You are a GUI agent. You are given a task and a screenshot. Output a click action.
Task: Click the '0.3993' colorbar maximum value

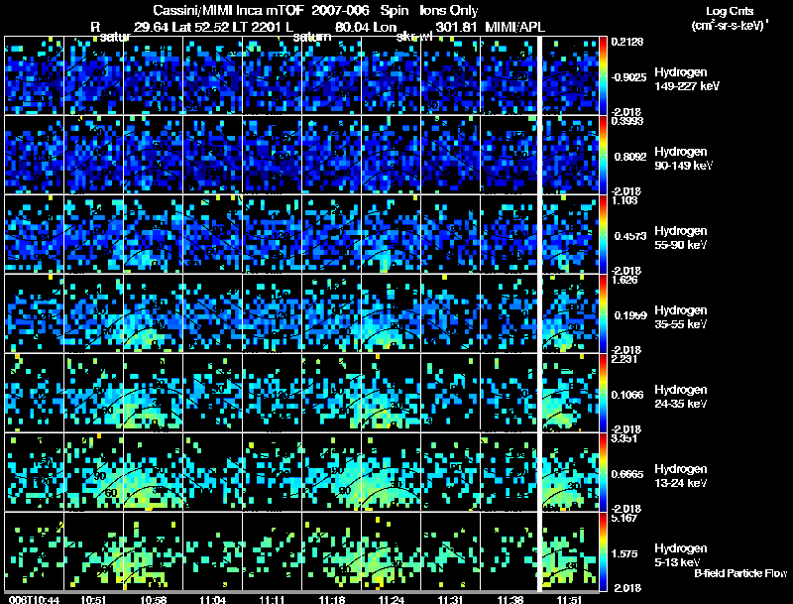[x=627, y=121]
